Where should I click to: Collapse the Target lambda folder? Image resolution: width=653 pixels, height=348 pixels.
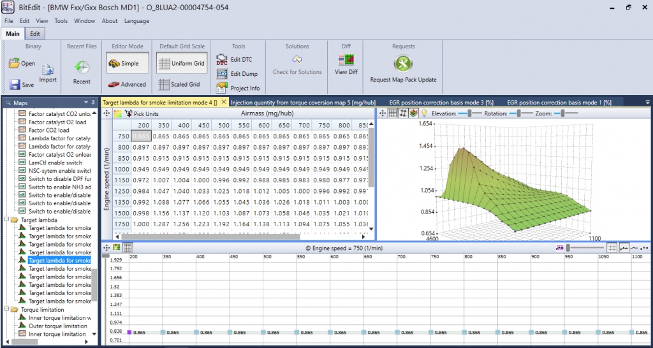tap(6, 219)
